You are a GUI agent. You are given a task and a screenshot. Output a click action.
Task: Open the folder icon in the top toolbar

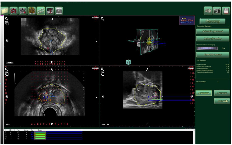(5, 11)
